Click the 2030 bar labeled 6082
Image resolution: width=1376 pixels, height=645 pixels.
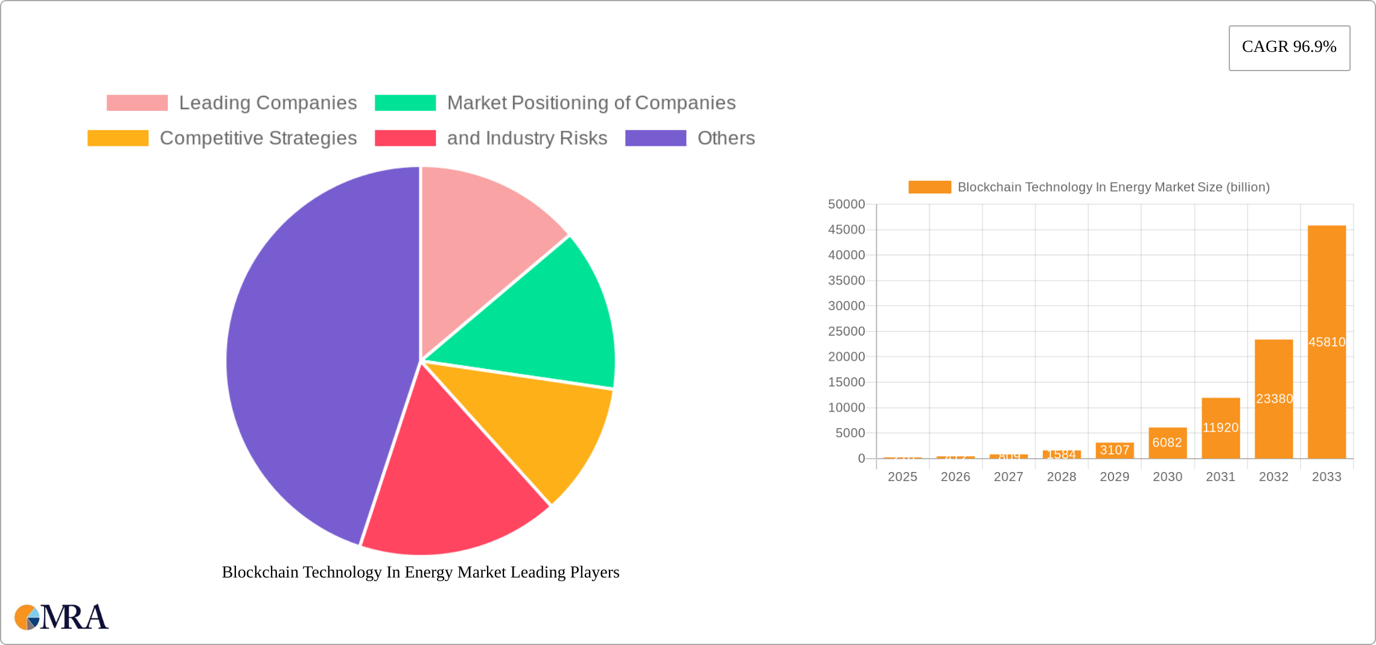(x=1167, y=443)
